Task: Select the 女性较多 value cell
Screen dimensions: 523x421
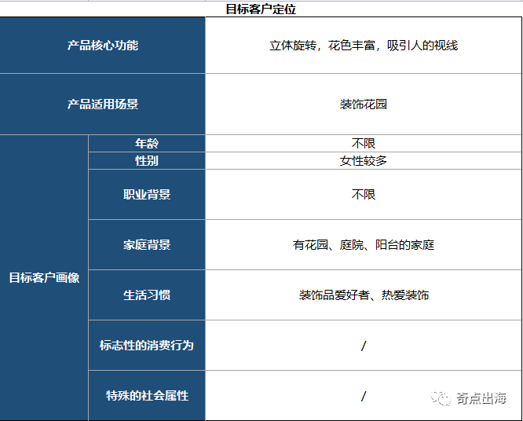Action: pyautogui.click(x=364, y=161)
